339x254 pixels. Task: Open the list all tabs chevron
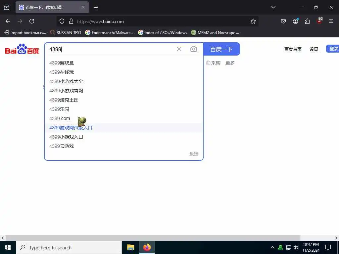273,7
